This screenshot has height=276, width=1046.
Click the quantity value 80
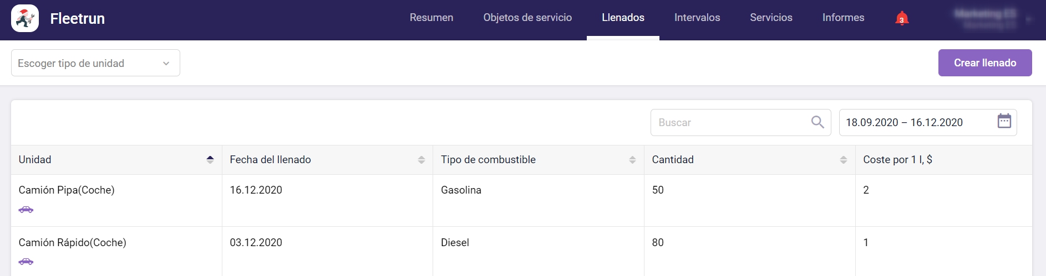658,243
